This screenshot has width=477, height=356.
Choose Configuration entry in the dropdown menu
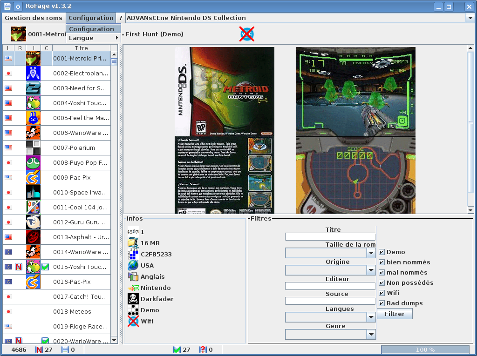[93, 29]
